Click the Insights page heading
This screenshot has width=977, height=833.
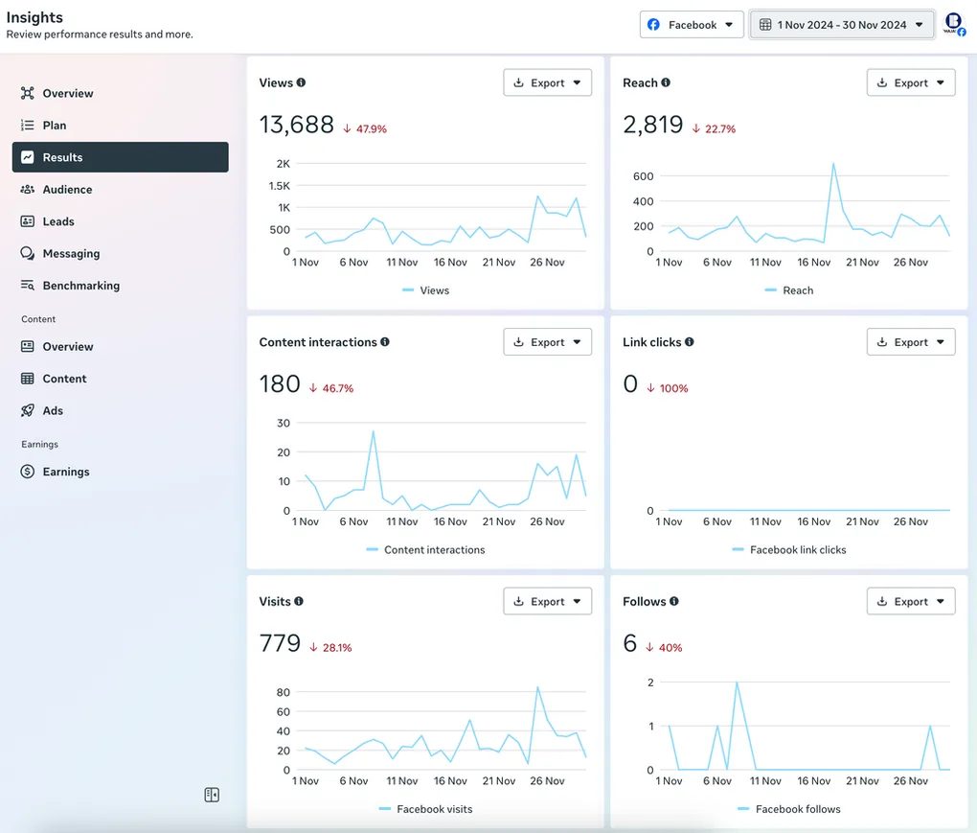(x=34, y=17)
